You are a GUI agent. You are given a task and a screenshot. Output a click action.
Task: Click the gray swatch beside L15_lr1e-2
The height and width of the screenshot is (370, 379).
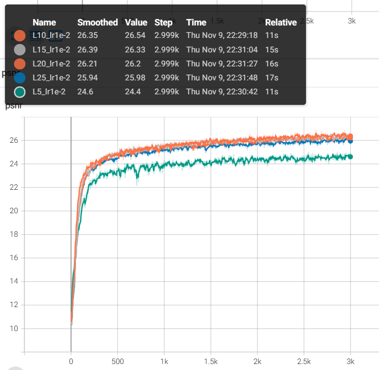19,49
